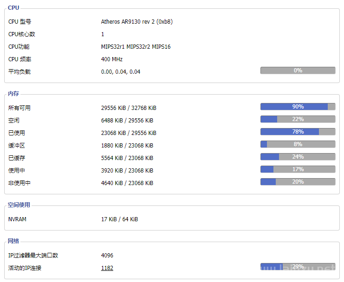344x282 pixels.
Task: Click the 非使用中 20% progress bar
Action: (x=298, y=182)
